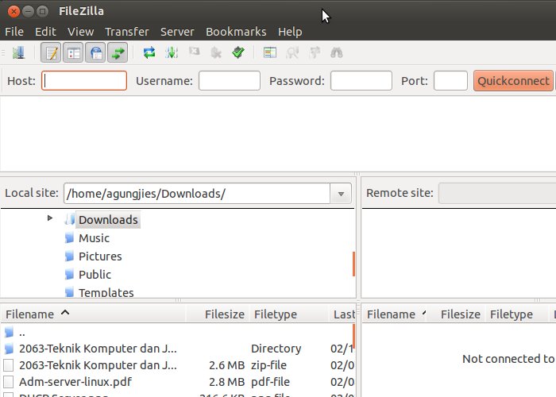Open the Bookmarks menu
The height and width of the screenshot is (397, 556).
click(x=236, y=32)
